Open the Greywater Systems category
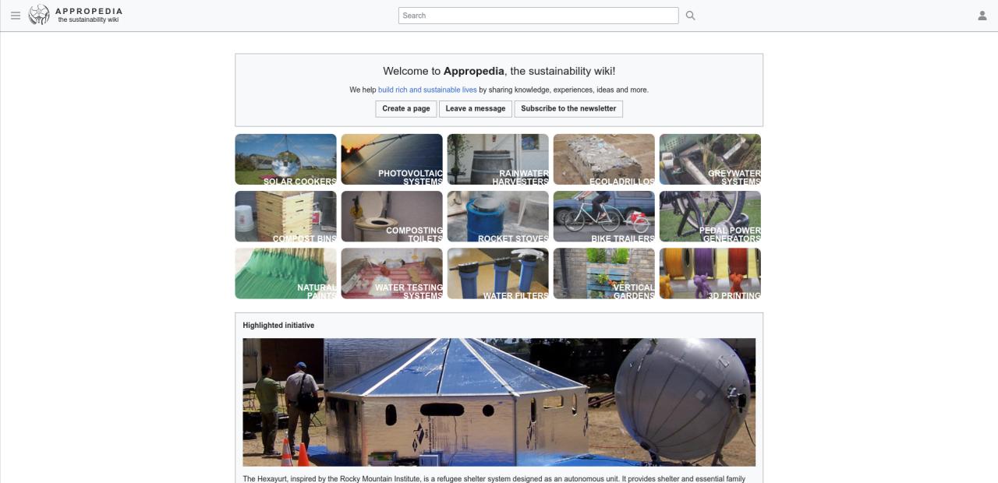 (710, 159)
